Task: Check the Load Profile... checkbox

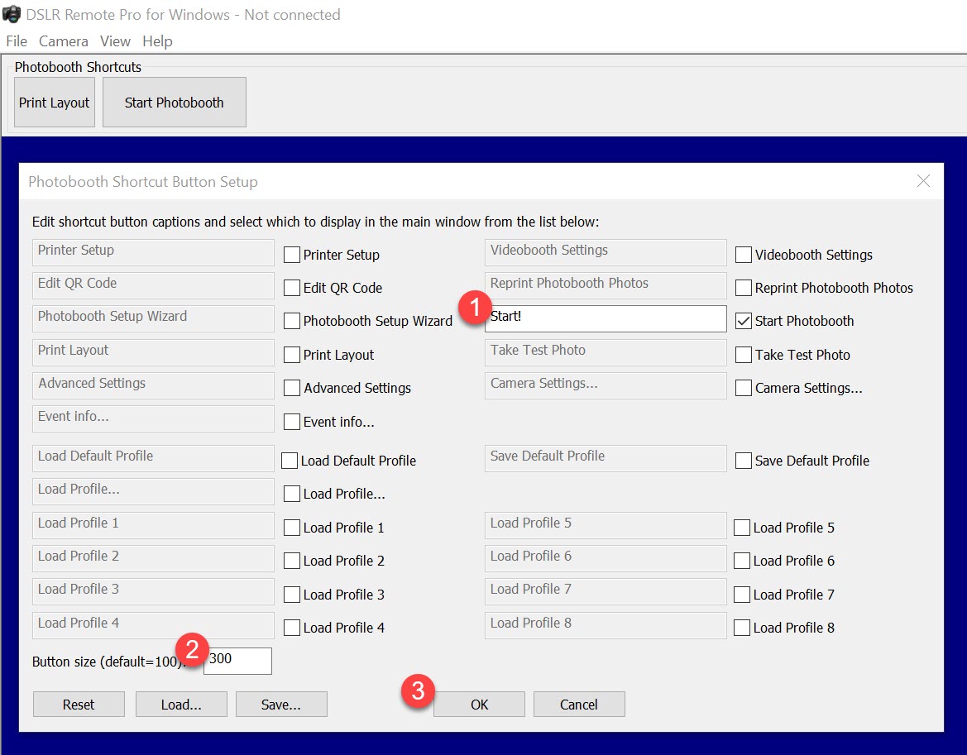Action: 292,494
